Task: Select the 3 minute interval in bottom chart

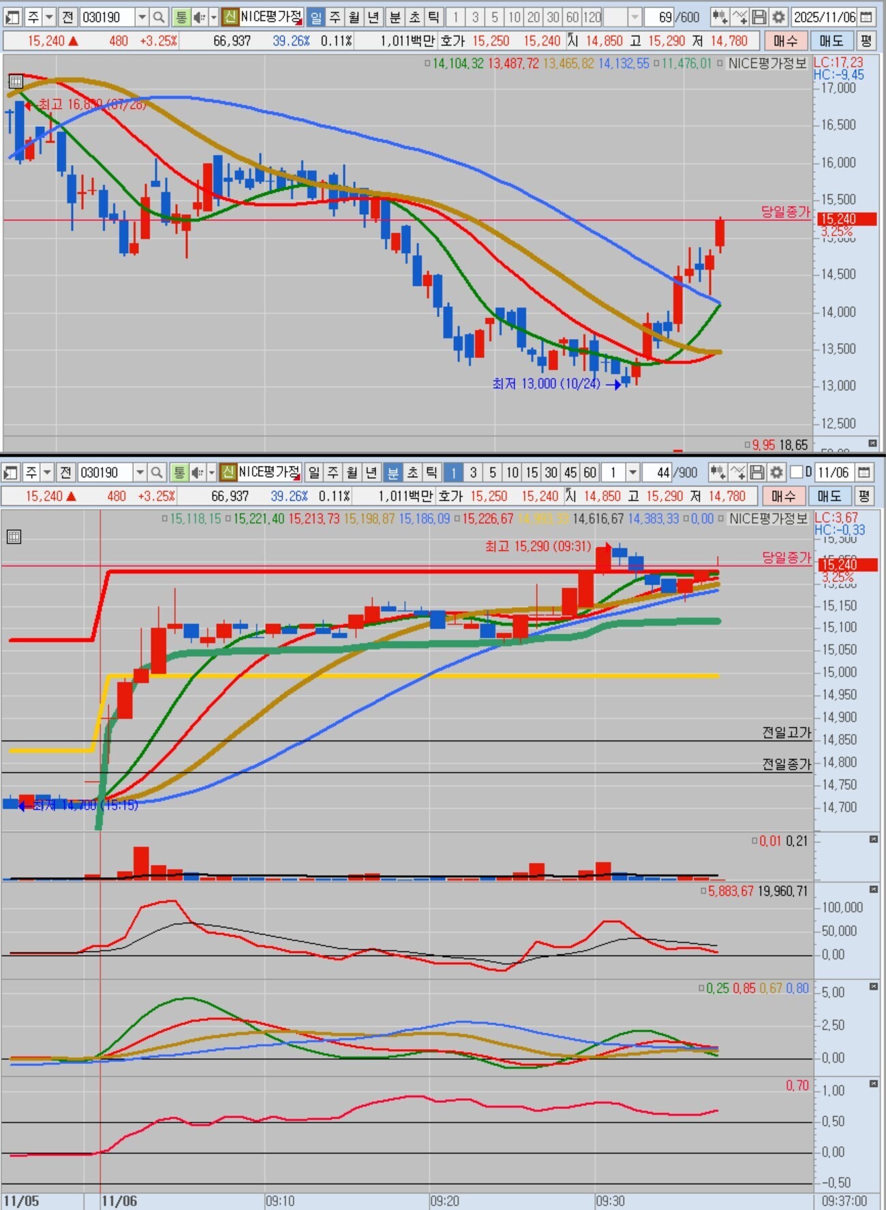Action: click(x=473, y=473)
